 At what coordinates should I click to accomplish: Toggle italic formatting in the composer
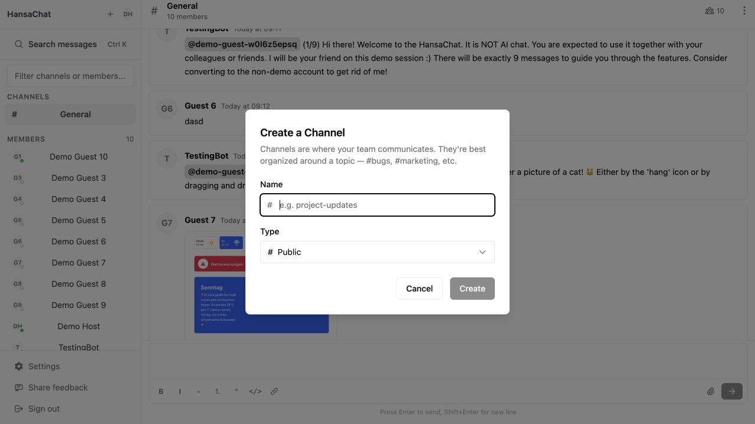point(180,392)
